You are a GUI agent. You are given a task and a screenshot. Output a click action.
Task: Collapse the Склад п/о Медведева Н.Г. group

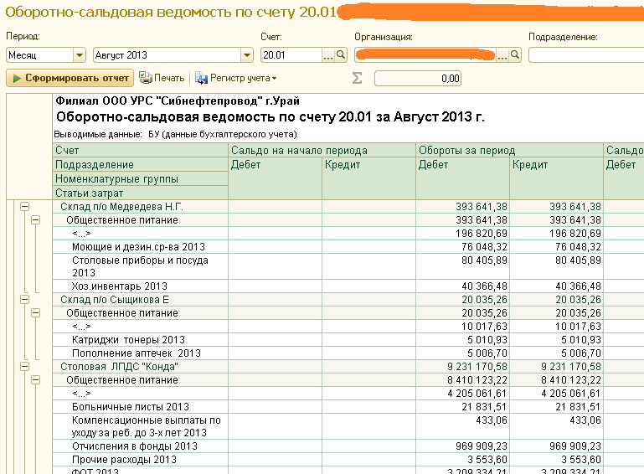[25, 207]
